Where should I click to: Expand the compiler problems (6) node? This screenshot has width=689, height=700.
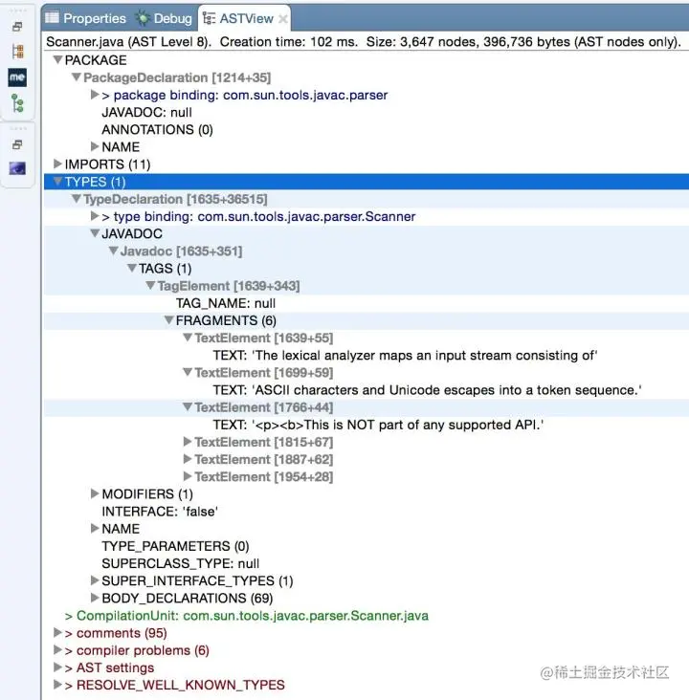[57, 649]
